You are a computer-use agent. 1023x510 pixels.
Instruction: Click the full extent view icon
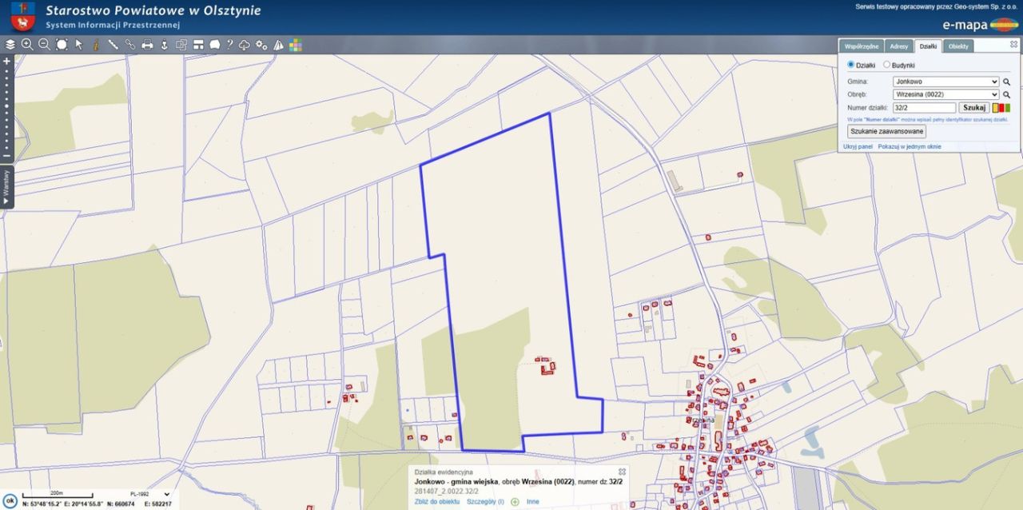[62, 45]
